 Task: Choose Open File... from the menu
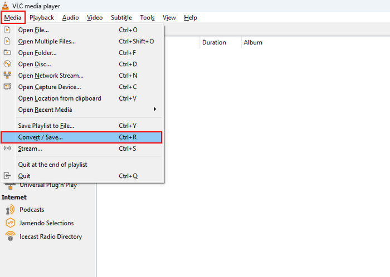tap(82, 30)
